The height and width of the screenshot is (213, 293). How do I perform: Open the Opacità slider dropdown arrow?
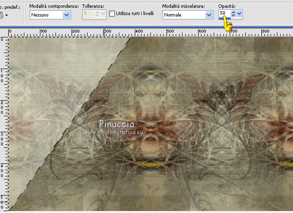tap(239, 14)
